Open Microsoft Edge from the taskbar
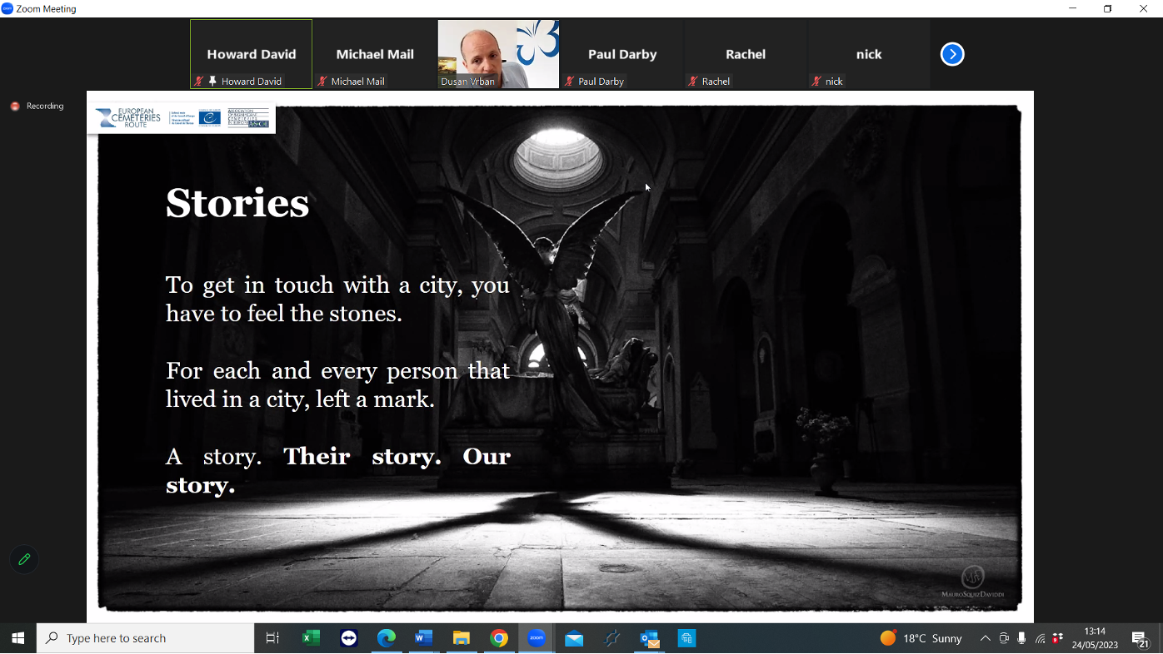 click(386, 638)
